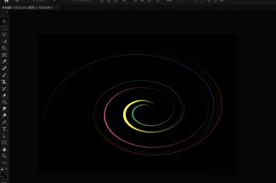
Task: Select the Rectangular Marquee tool
Action: 4,28
